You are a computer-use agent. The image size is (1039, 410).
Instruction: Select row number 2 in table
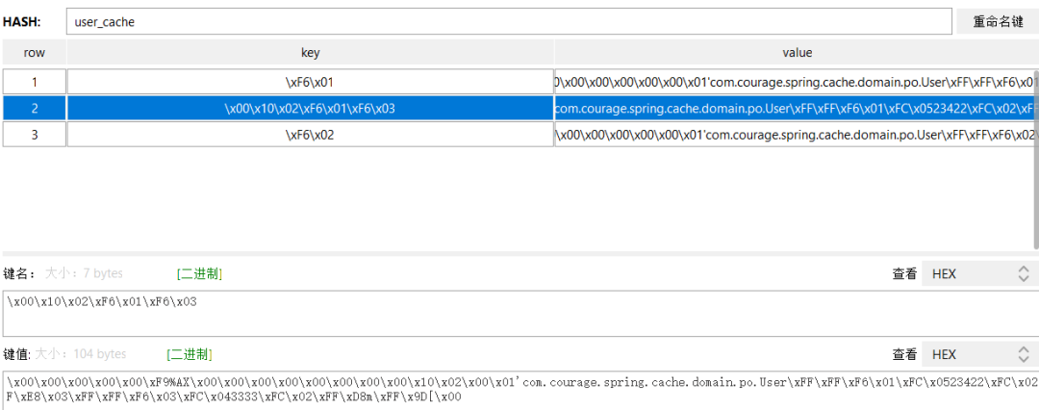[x=34, y=109]
